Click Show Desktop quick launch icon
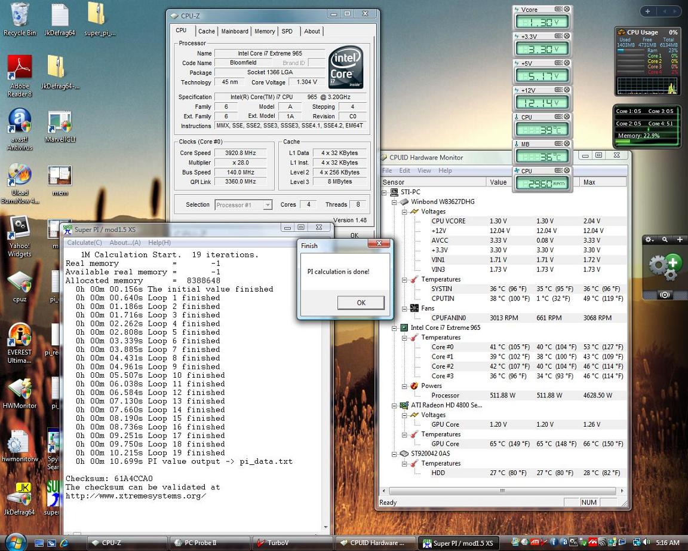 [x=39, y=543]
